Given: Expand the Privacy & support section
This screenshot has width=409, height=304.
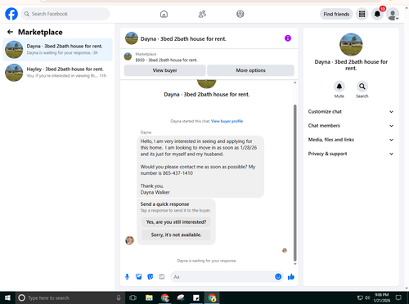Looking at the screenshot, I should pyautogui.click(x=351, y=154).
